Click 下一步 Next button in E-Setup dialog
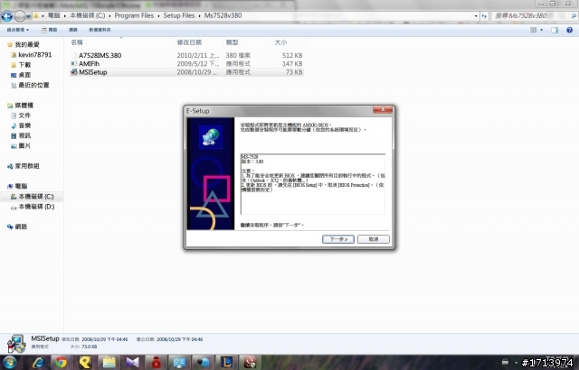Screen dimensions: 579x370 click(x=337, y=239)
